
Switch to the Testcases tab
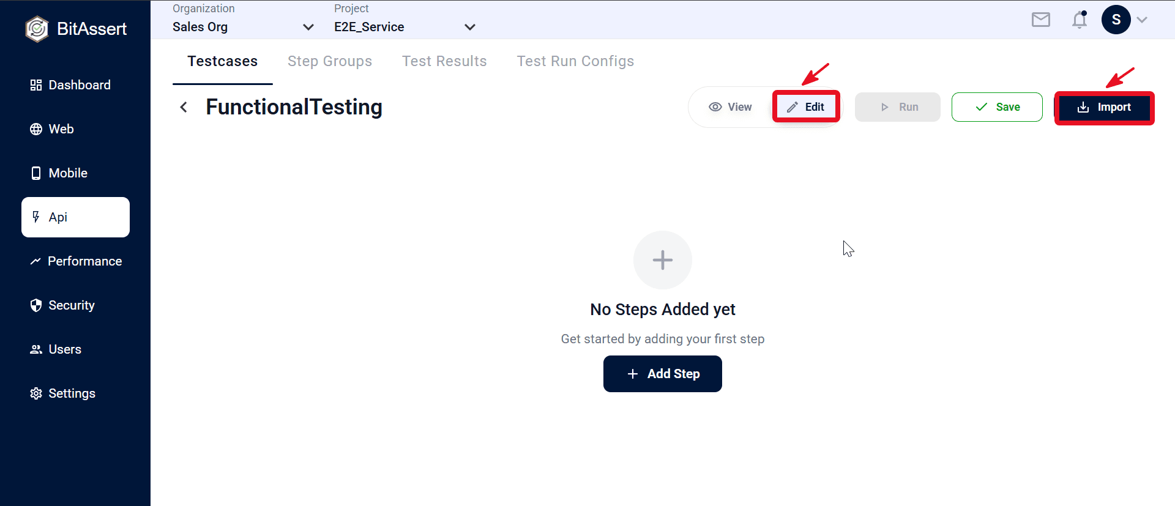pos(223,61)
